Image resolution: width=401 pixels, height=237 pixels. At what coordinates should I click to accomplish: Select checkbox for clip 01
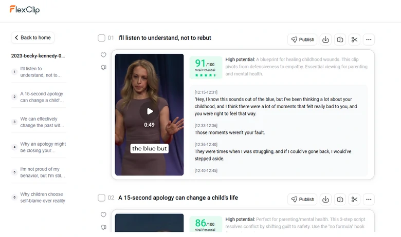point(101,38)
